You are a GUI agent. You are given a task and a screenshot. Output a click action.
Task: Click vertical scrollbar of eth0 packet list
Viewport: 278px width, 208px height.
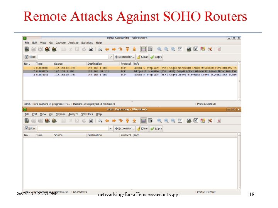click(239, 81)
